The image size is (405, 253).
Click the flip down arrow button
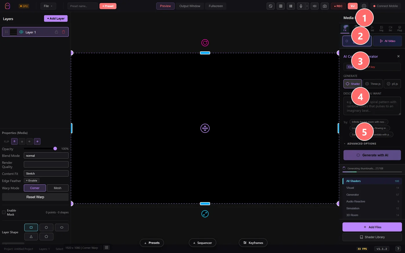pos(22,141)
